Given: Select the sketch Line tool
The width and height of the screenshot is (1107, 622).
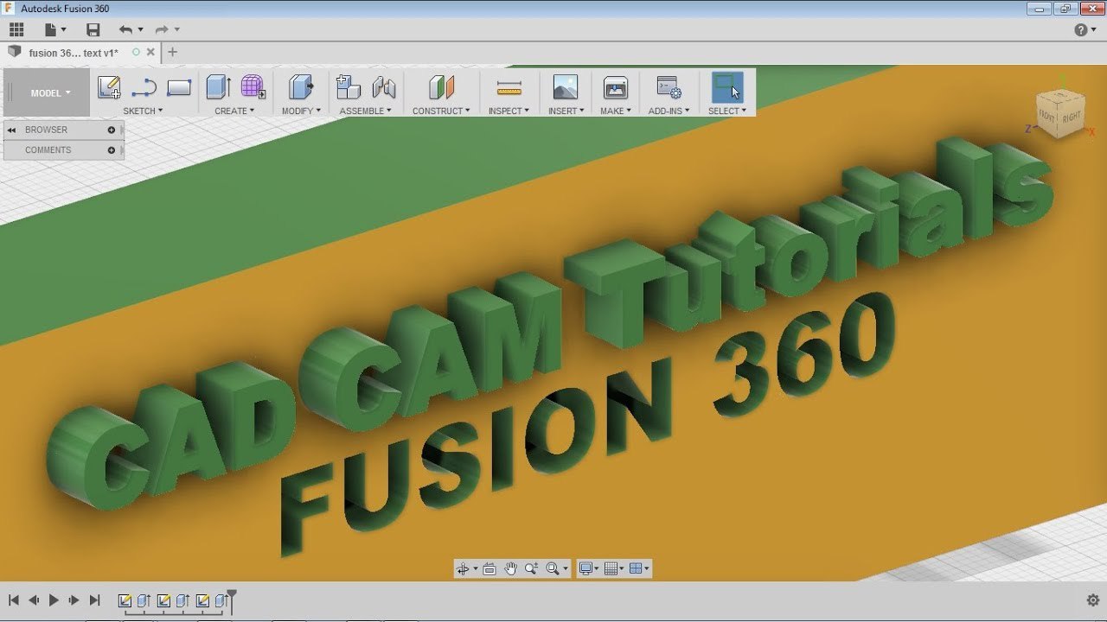Looking at the screenshot, I should click(x=144, y=87).
